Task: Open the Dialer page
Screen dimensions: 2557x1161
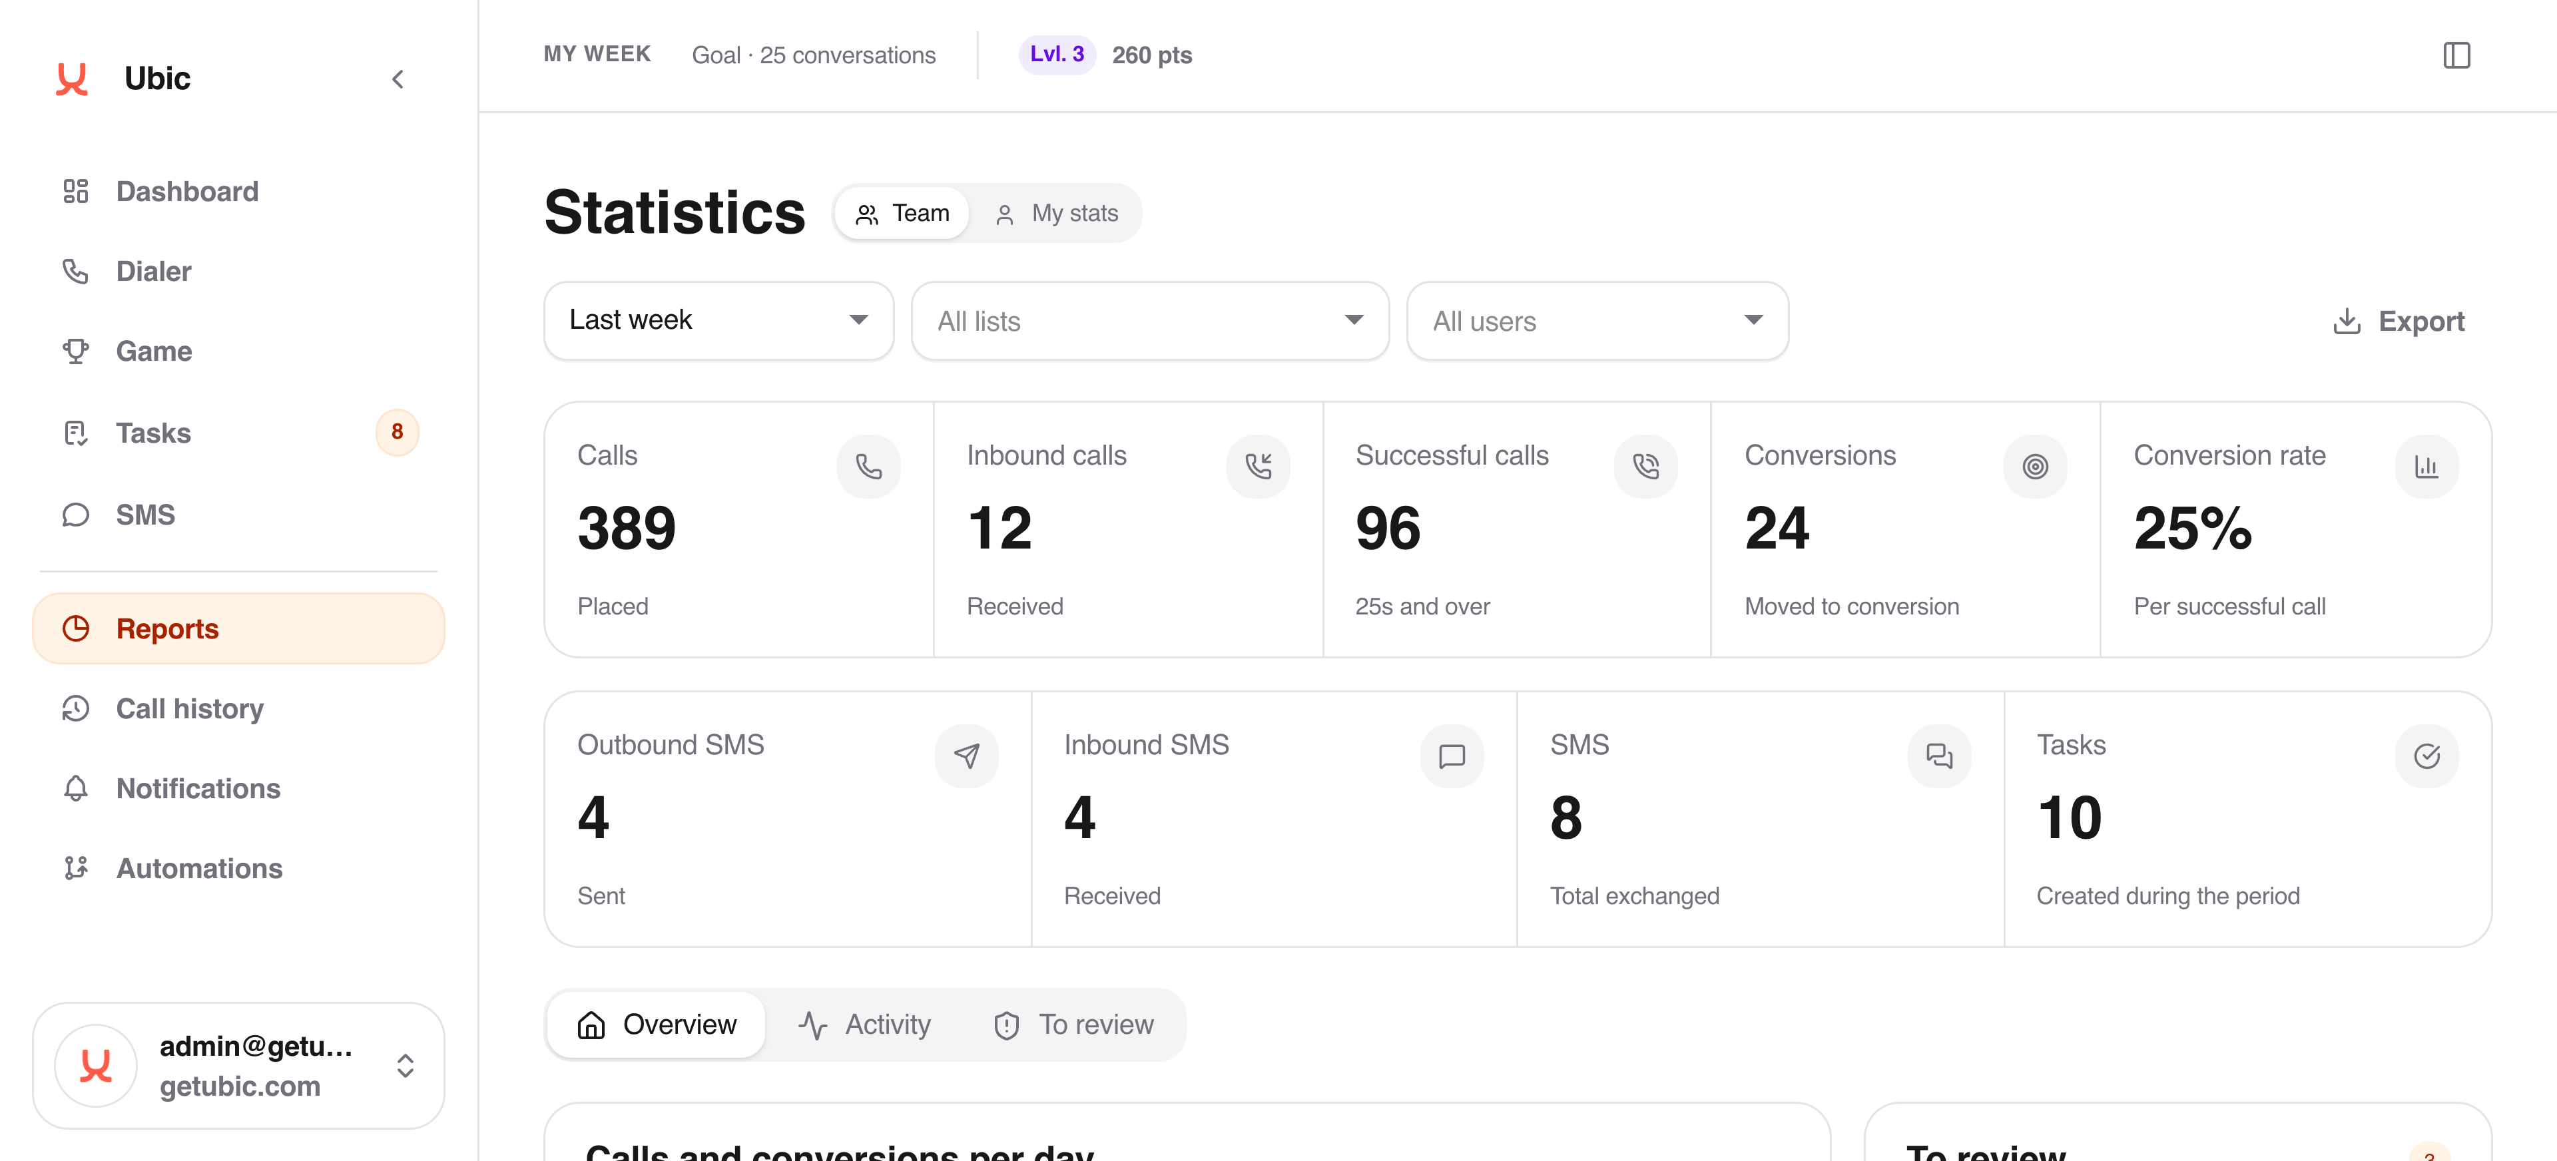Action: click(x=238, y=271)
